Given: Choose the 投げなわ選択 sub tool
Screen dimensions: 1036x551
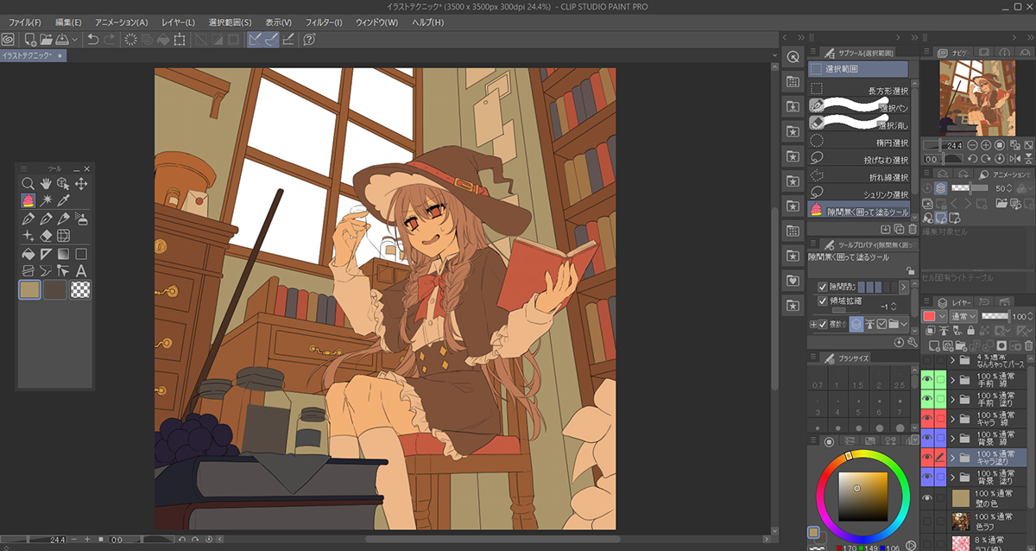Looking at the screenshot, I should point(859,160).
